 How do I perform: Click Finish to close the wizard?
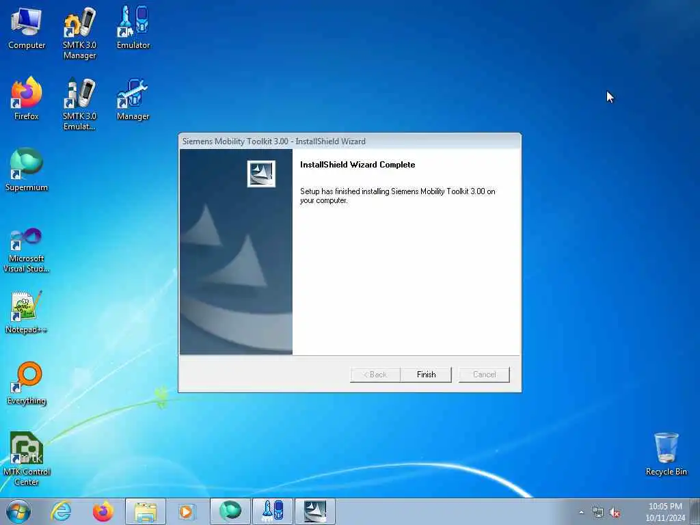[x=426, y=375]
